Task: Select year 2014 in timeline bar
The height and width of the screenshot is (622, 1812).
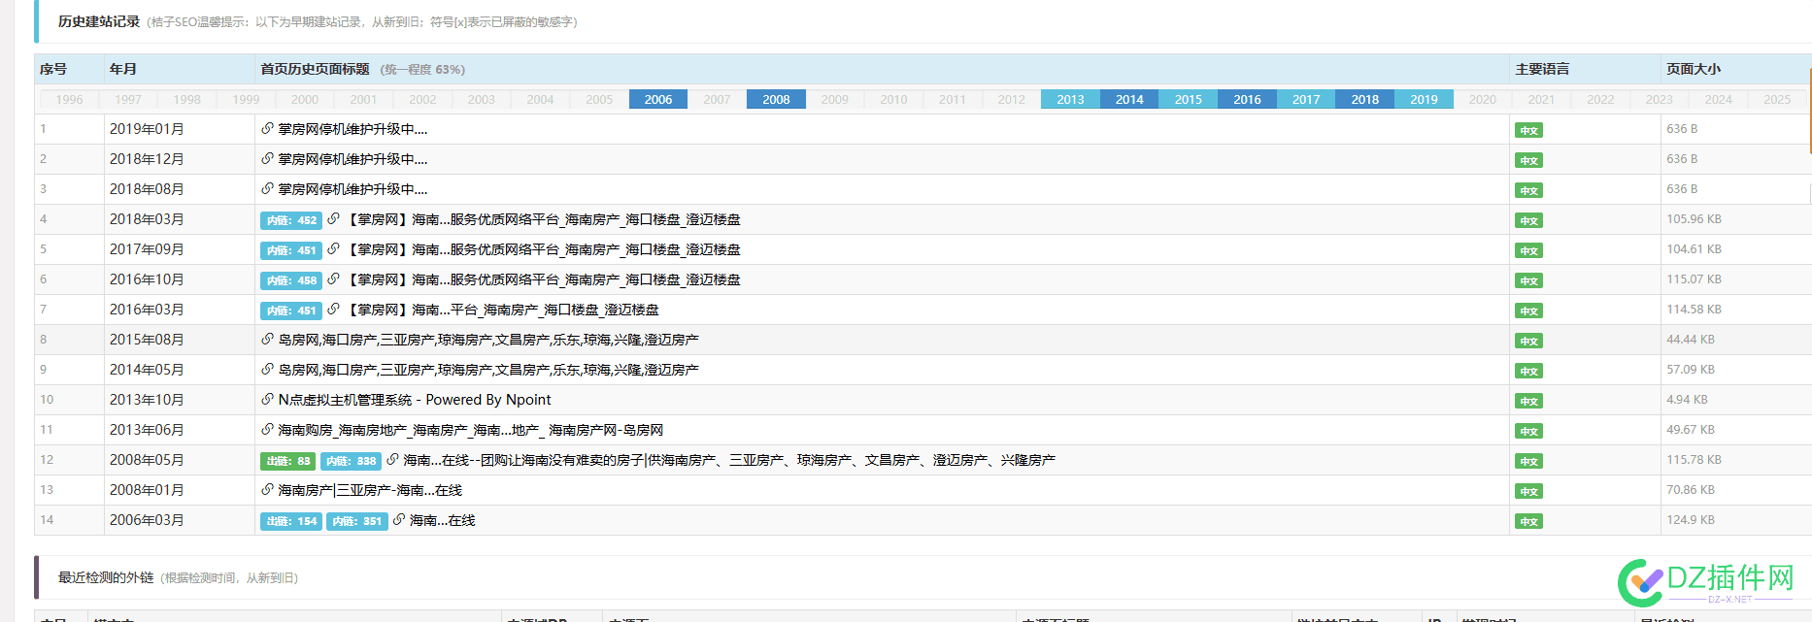Action: coord(1129,99)
